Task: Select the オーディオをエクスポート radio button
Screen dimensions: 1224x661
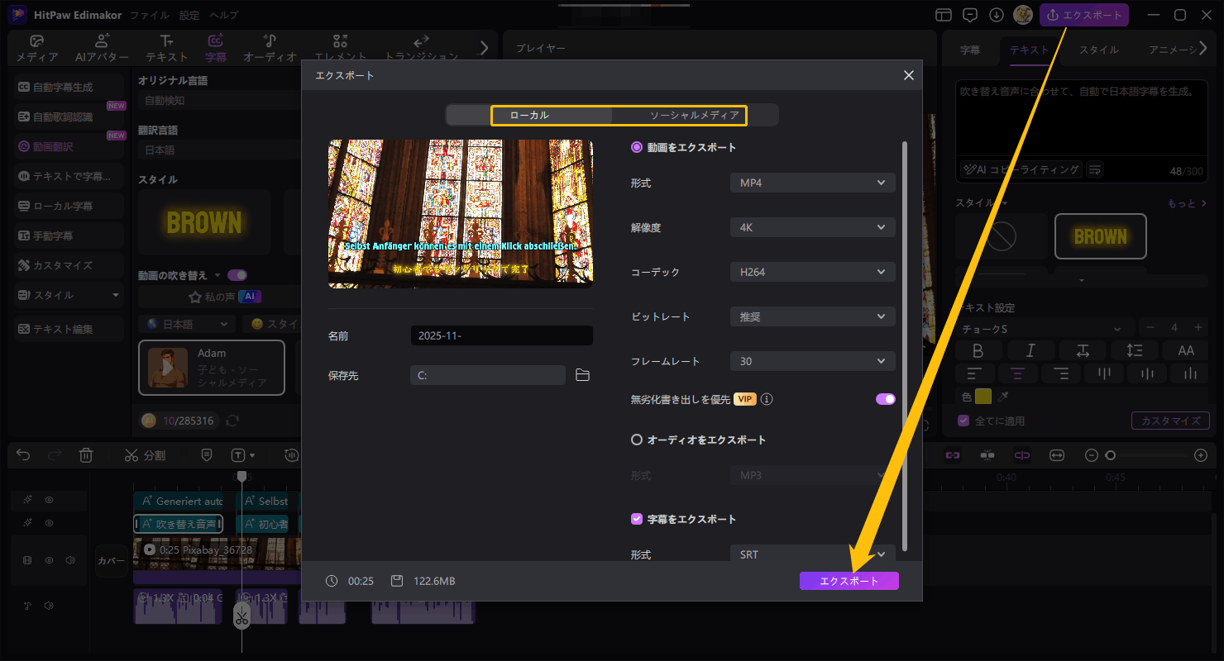Action: pyautogui.click(x=637, y=440)
